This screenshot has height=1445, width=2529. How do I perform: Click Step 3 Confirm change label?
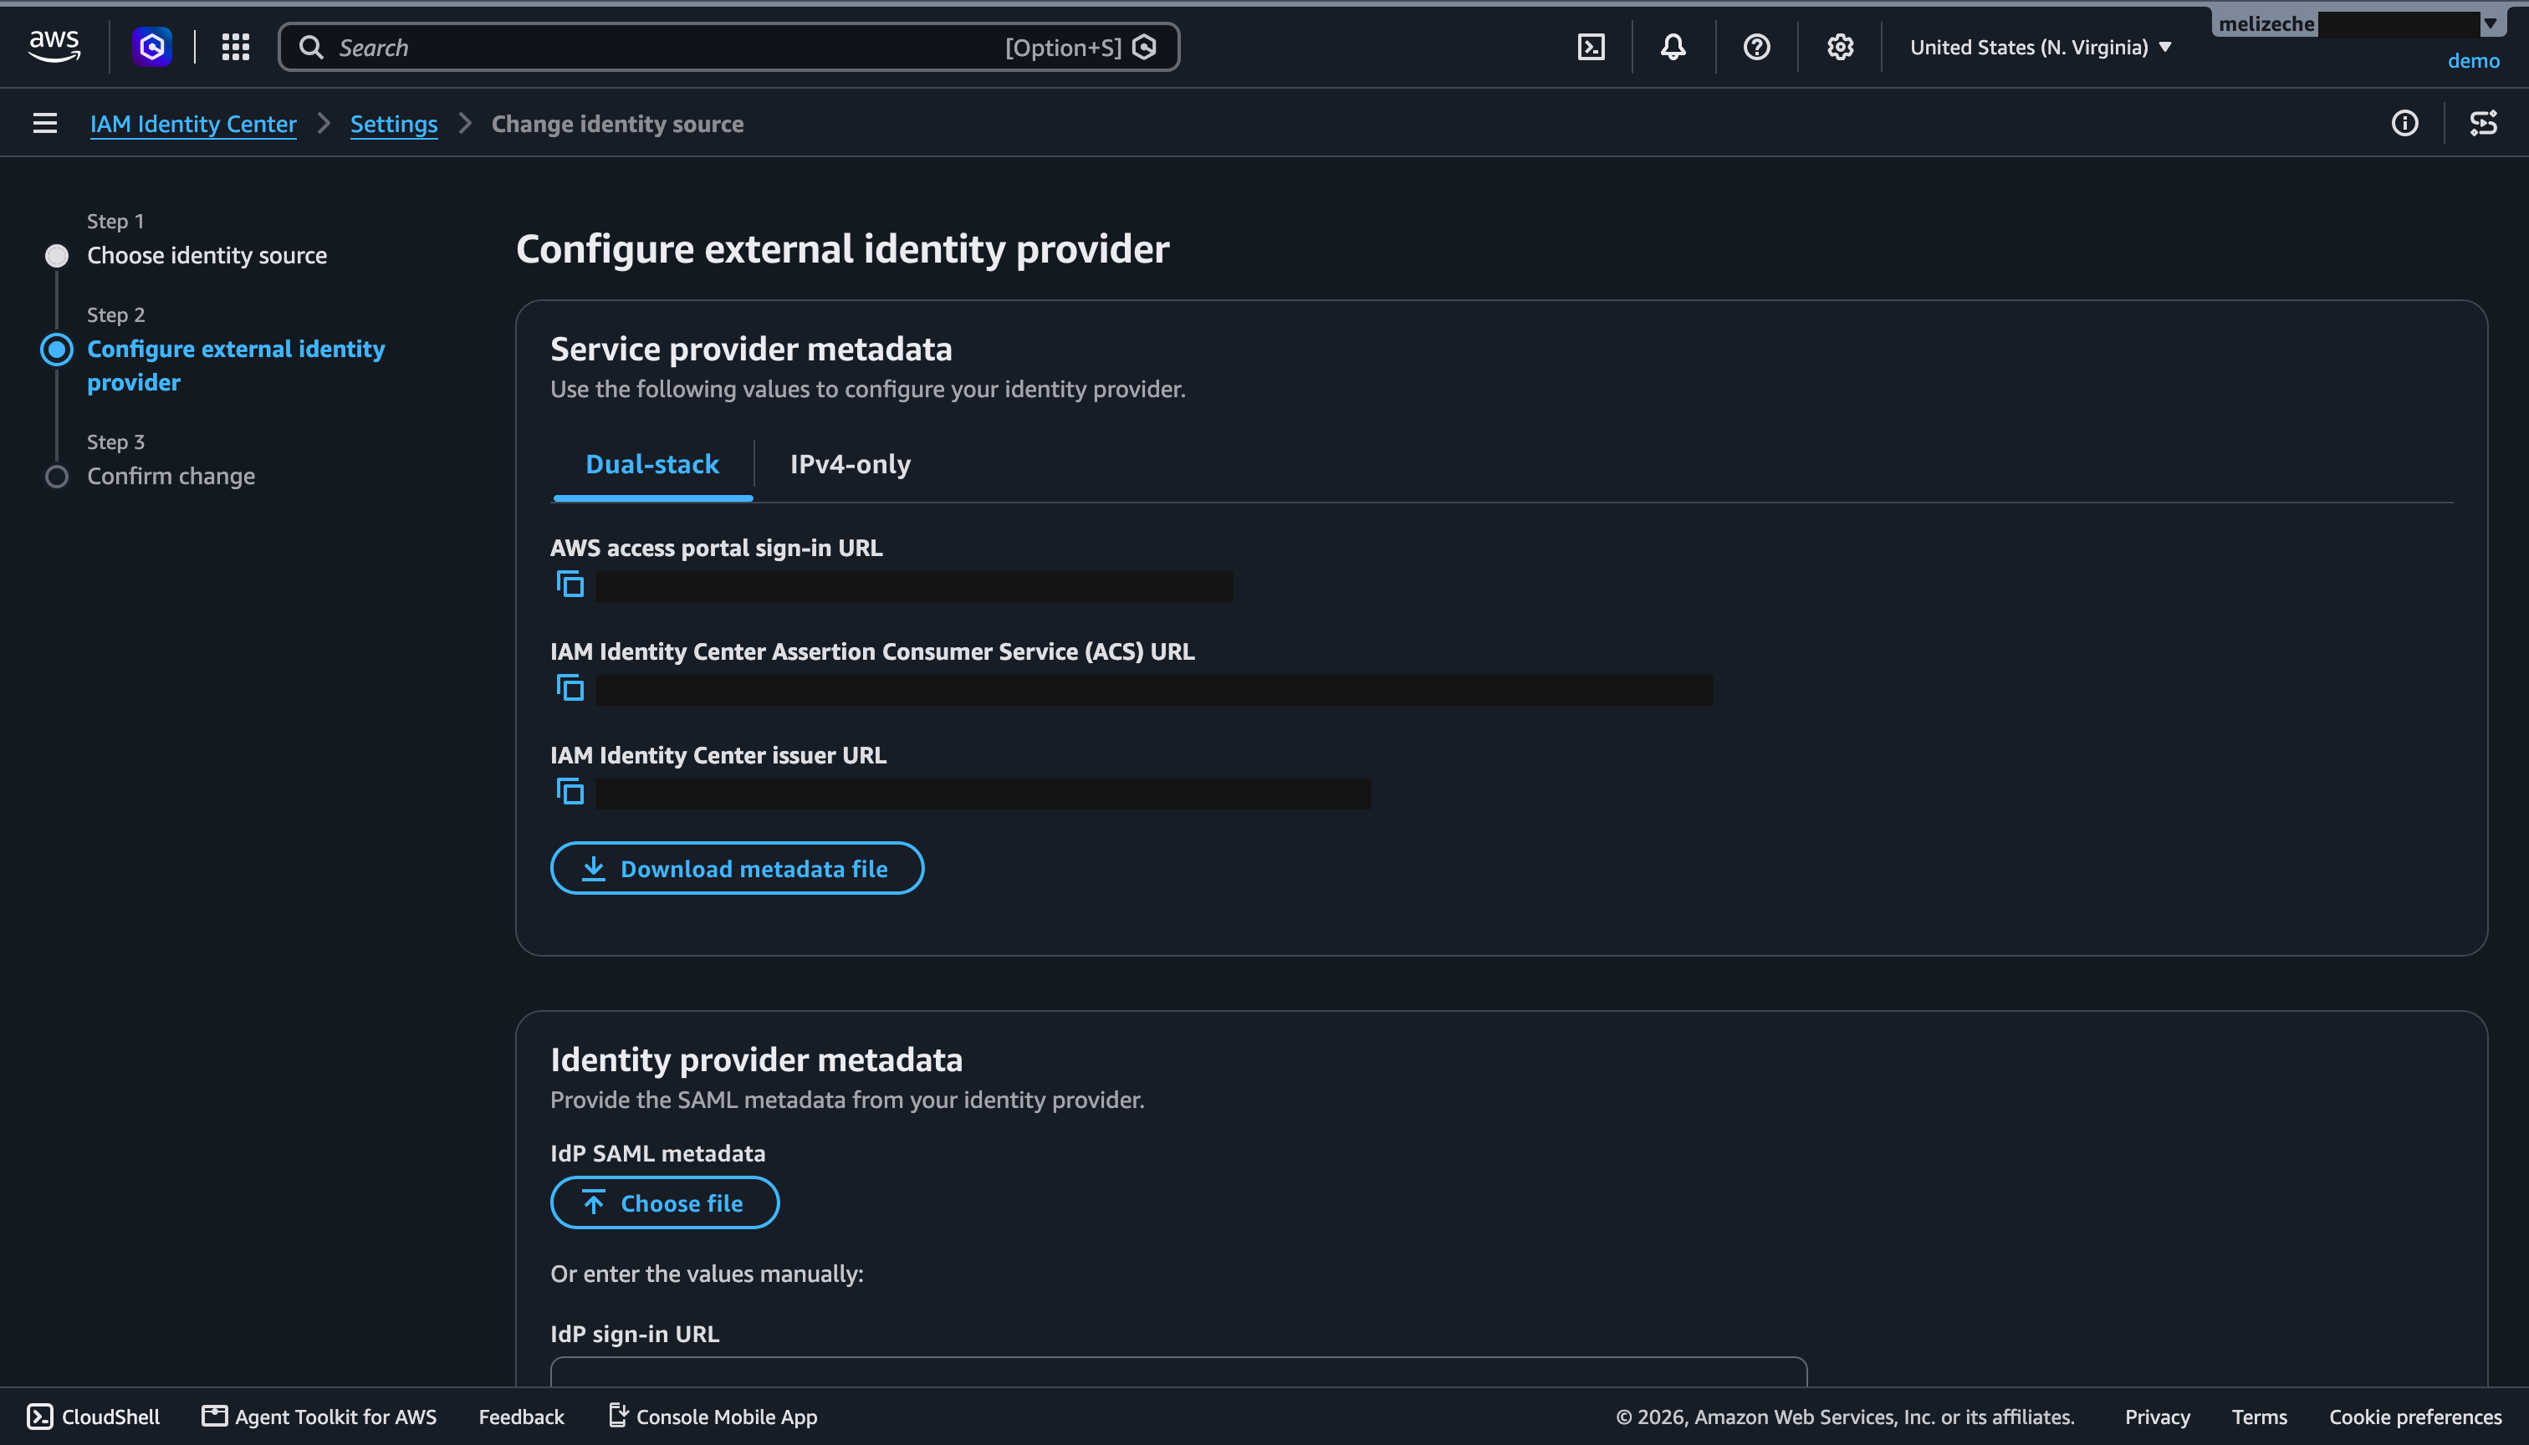171,477
